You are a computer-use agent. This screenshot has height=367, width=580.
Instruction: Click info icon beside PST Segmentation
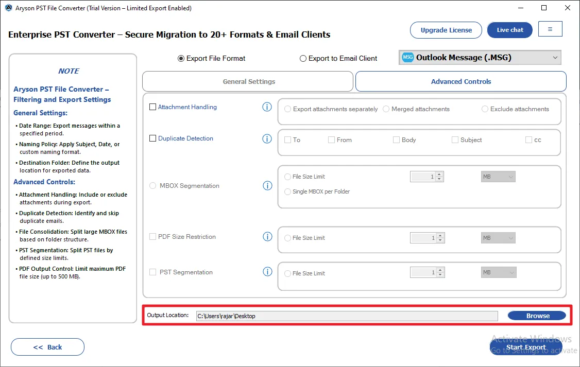(267, 272)
